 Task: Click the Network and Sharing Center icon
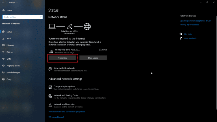coord(50,96)
